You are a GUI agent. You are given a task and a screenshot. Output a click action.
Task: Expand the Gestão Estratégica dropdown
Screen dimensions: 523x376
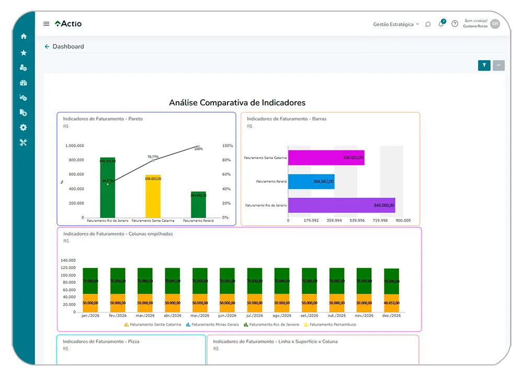(396, 24)
